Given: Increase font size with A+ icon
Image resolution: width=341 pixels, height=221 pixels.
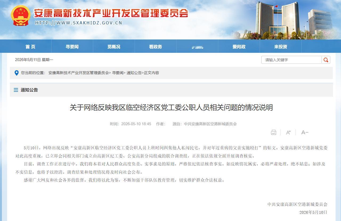Looking at the screenshot, I should tap(288, 132).
